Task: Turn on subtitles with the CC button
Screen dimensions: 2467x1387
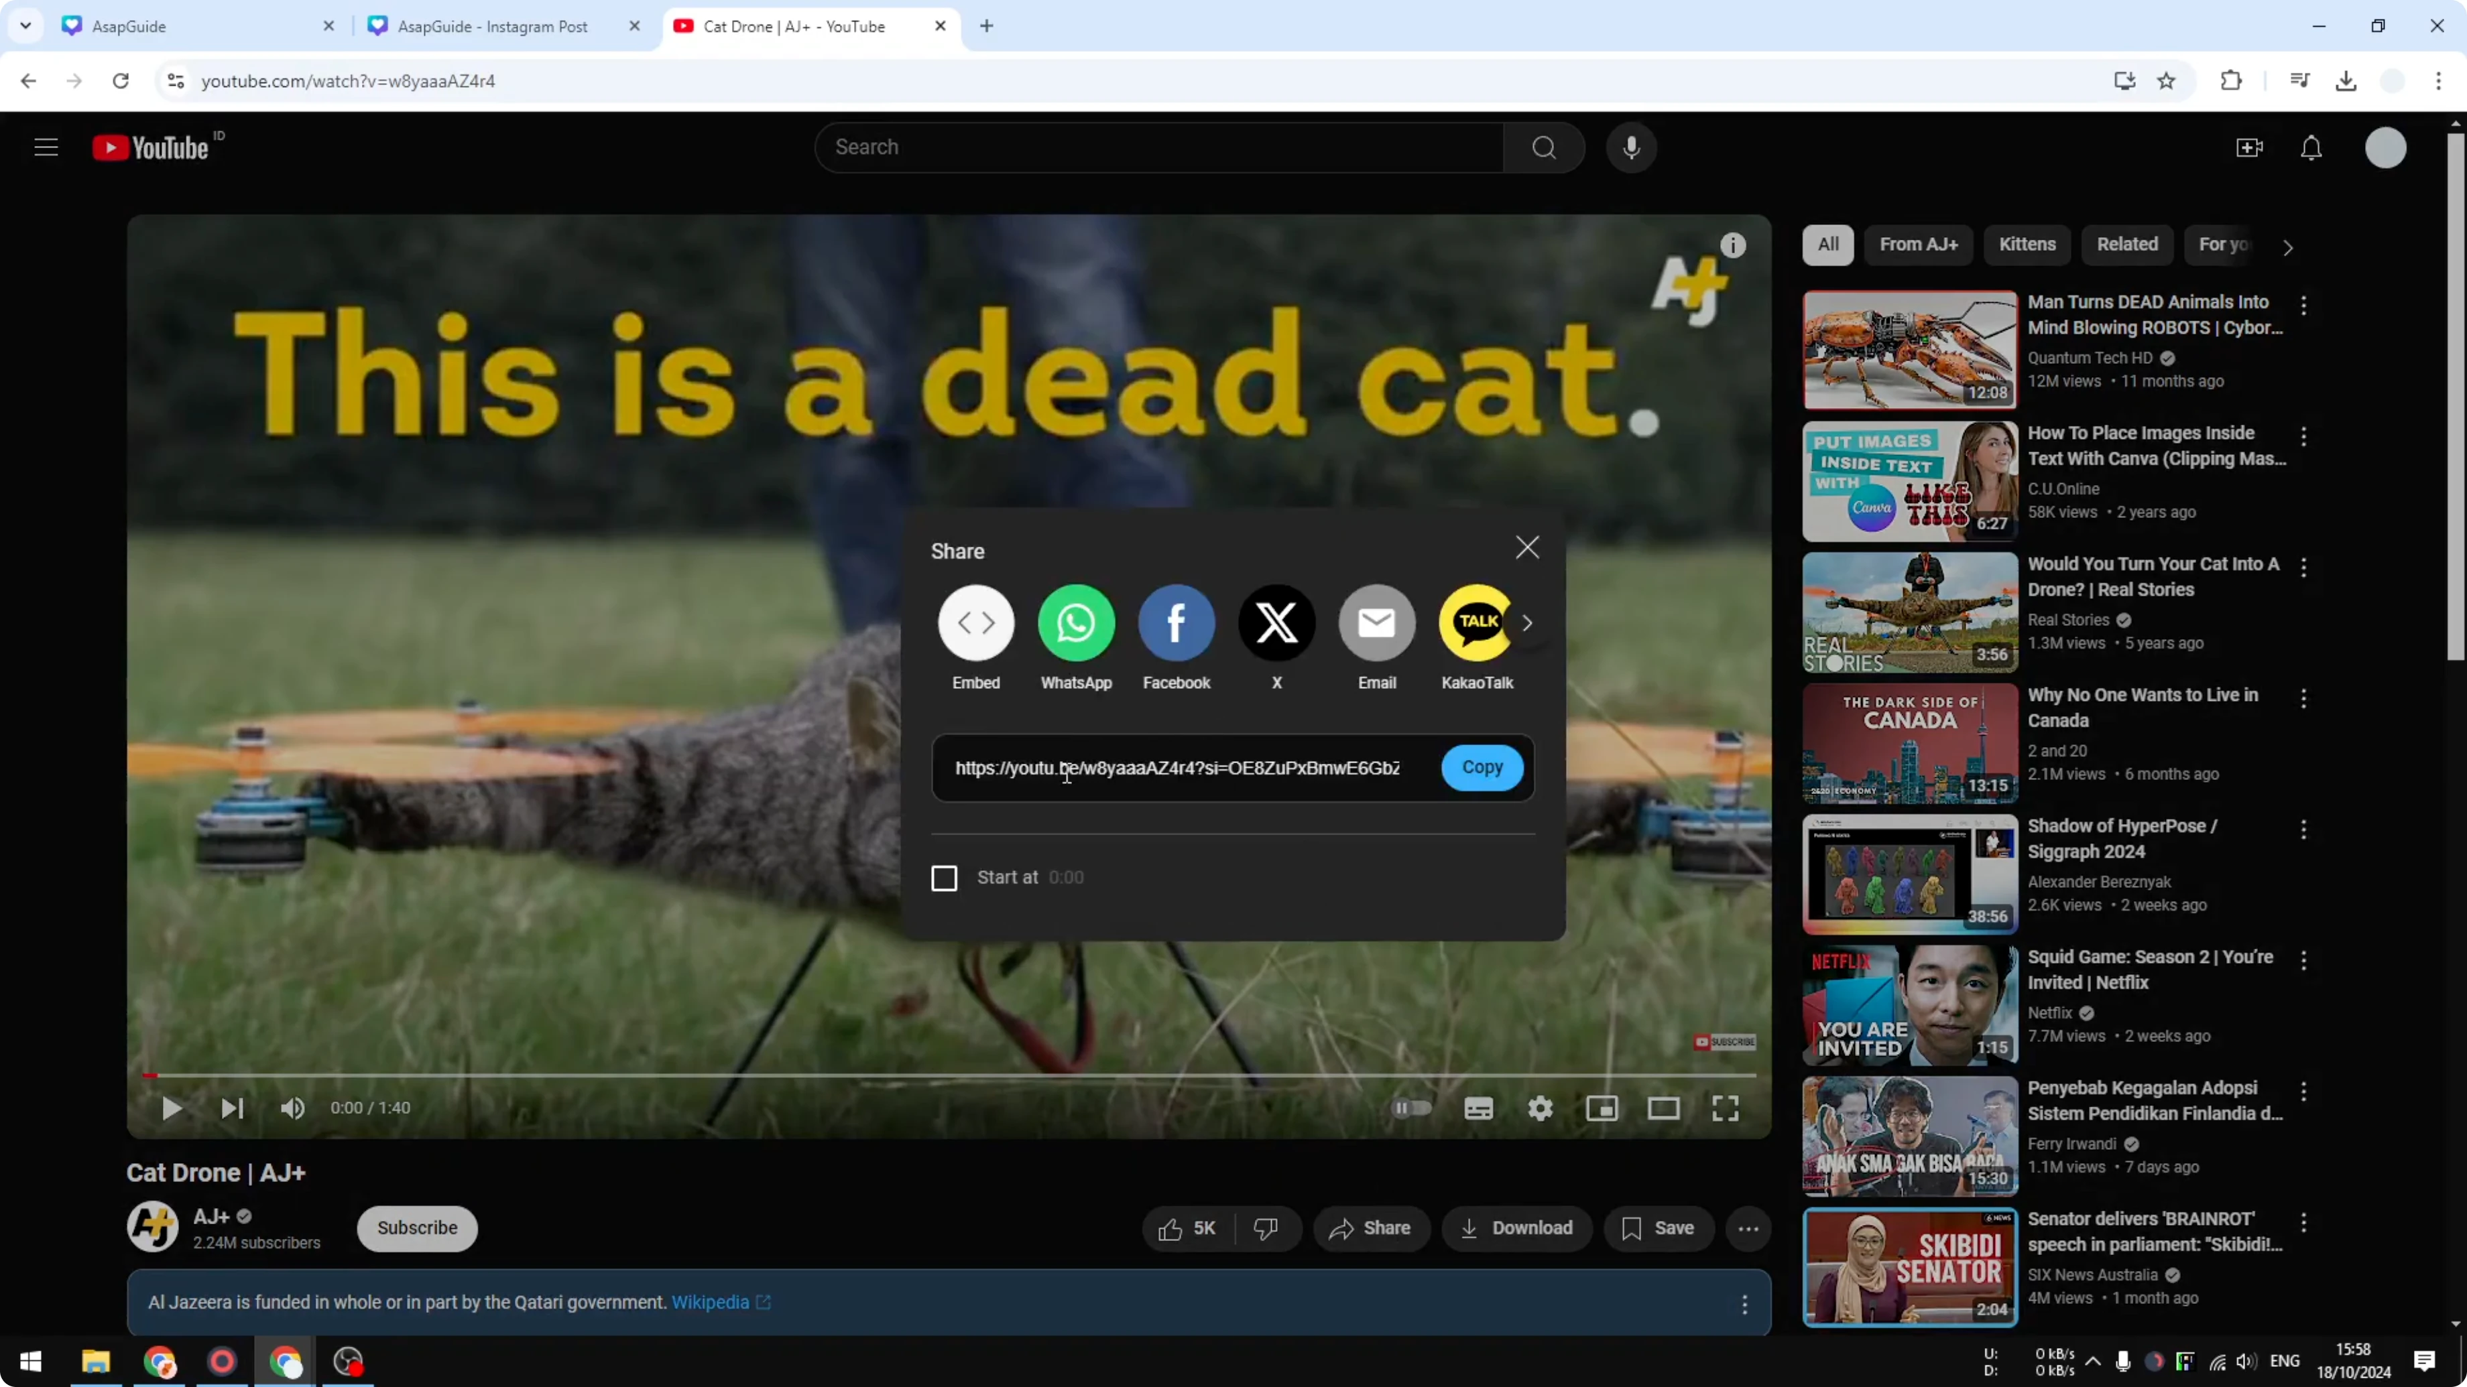Action: coord(1479,1108)
